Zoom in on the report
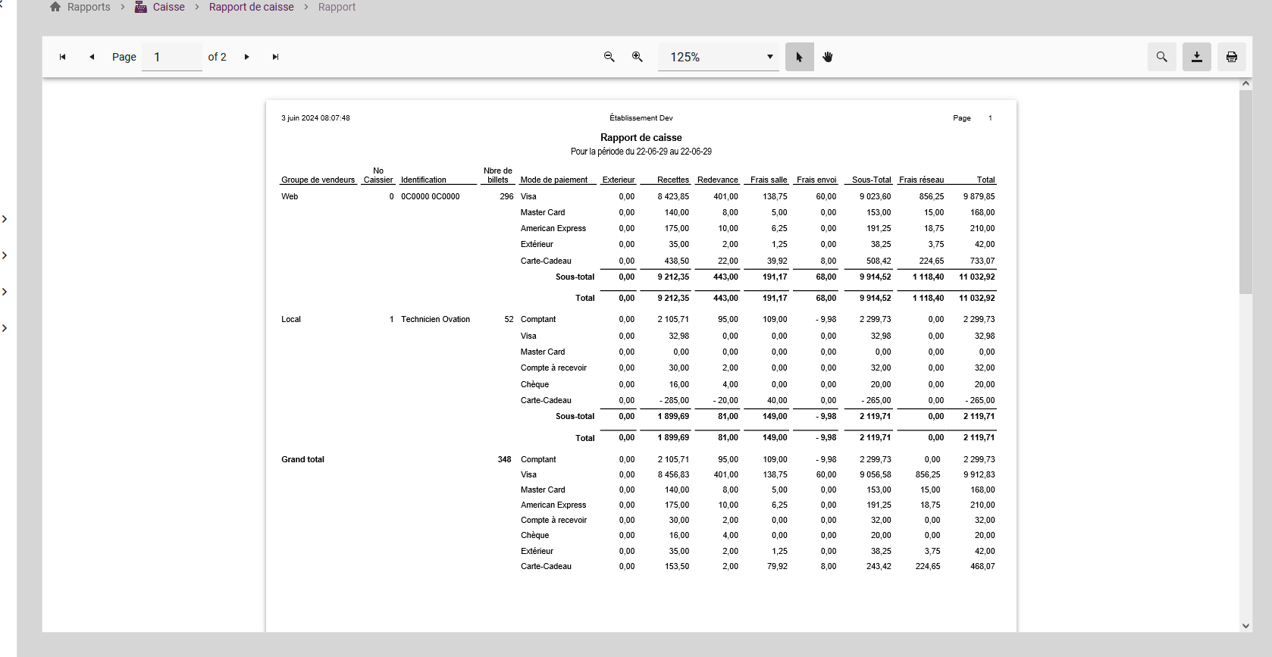This screenshot has height=657, width=1272. pos(638,57)
